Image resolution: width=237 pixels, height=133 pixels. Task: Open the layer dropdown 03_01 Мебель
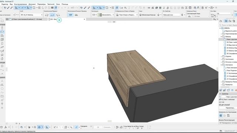[31, 15]
